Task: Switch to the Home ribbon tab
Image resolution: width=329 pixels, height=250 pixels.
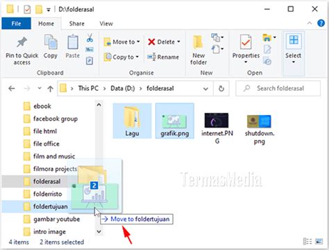Action: (x=46, y=24)
